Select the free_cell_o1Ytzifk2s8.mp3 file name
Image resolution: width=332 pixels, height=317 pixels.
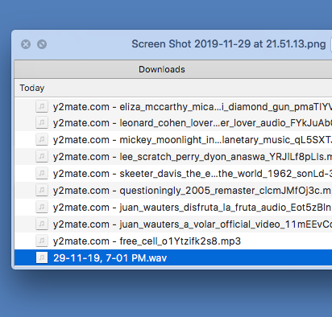(x=147, y=241)
